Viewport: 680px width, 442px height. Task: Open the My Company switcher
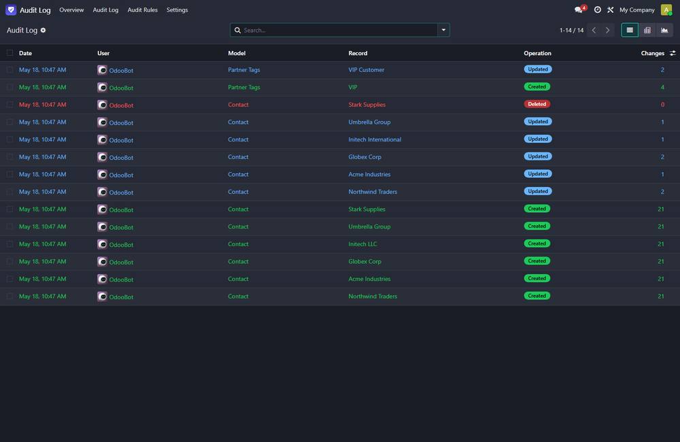636,10
